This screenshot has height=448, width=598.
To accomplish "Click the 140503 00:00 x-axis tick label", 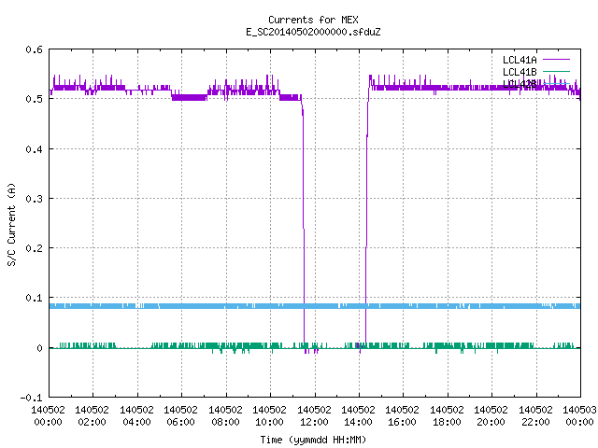I will tap(579, 415).
